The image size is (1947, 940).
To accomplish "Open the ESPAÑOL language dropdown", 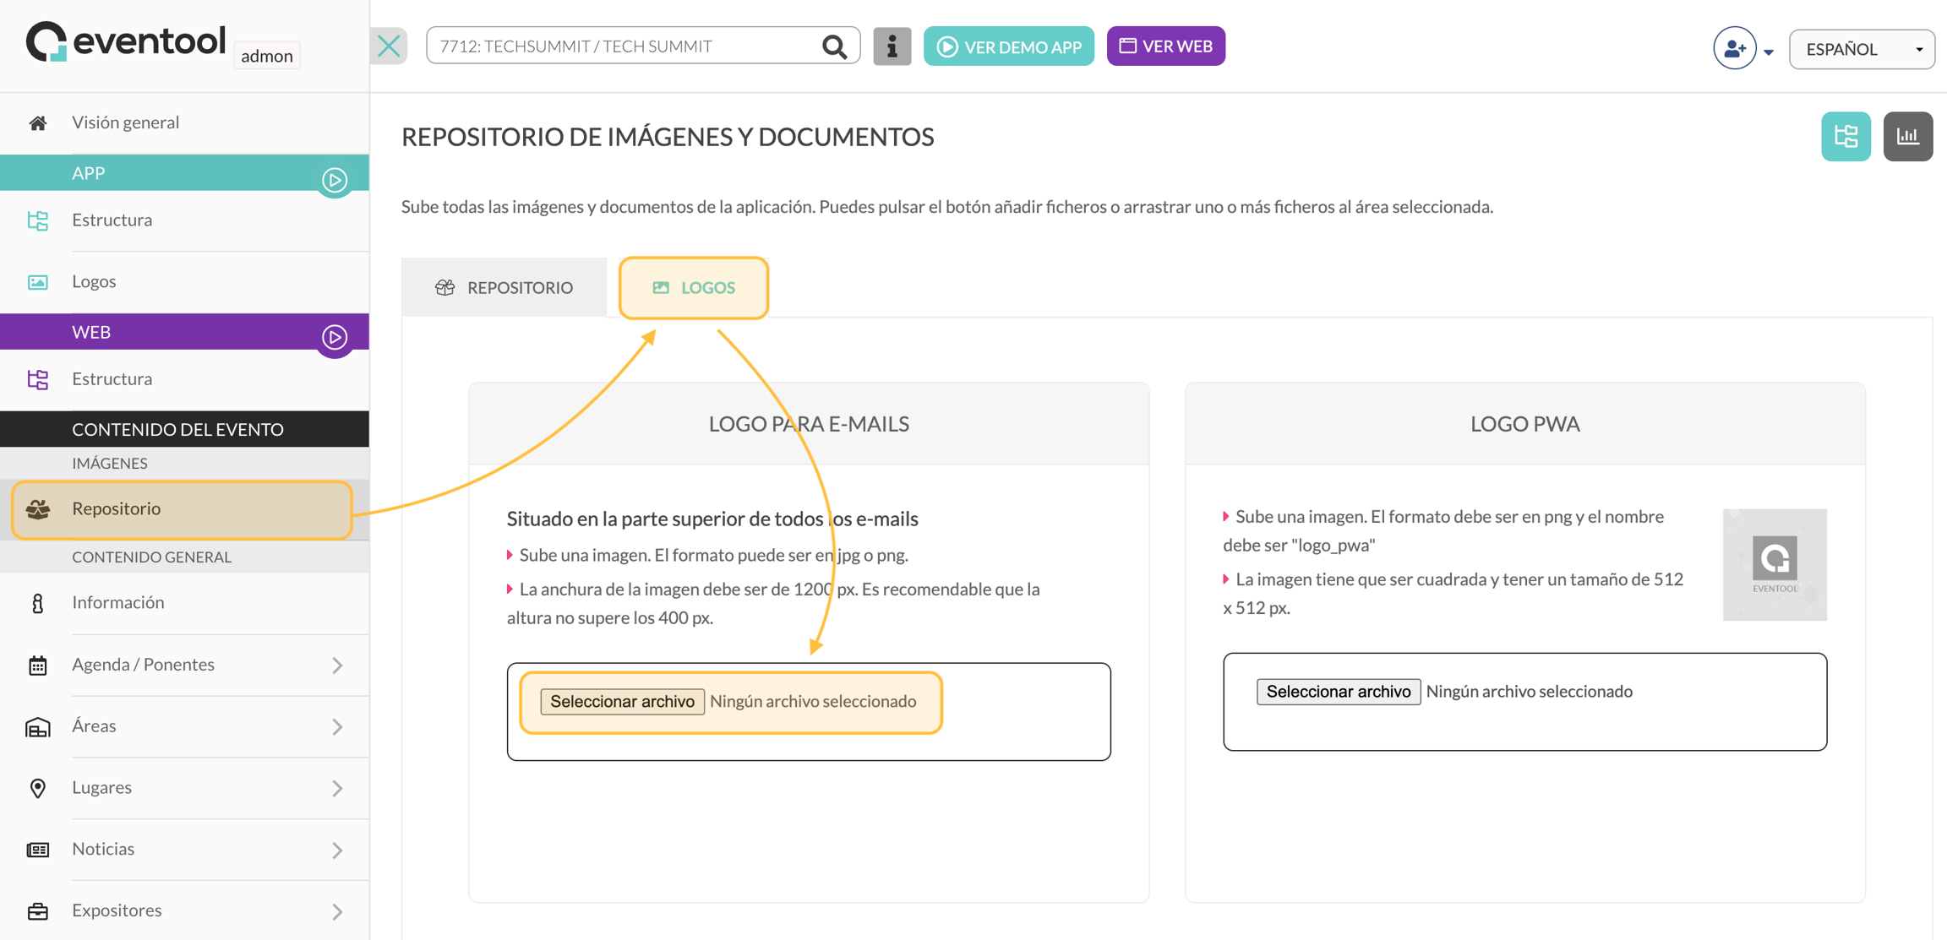I will pyautogui.click(x=1862, y=49).
